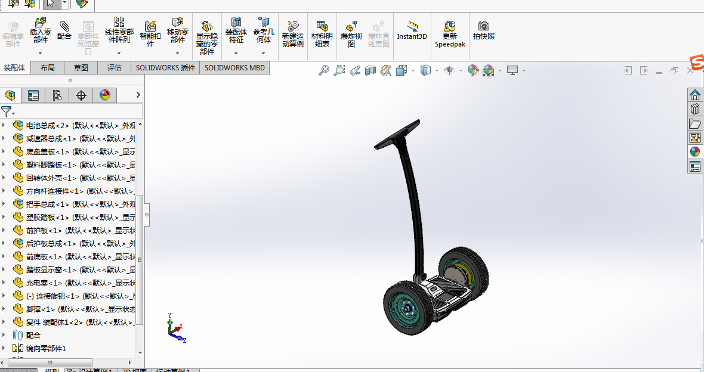Open Design Library icon in task pane
Viewport: 704px width, 372px height.
(x=695, y=109)
